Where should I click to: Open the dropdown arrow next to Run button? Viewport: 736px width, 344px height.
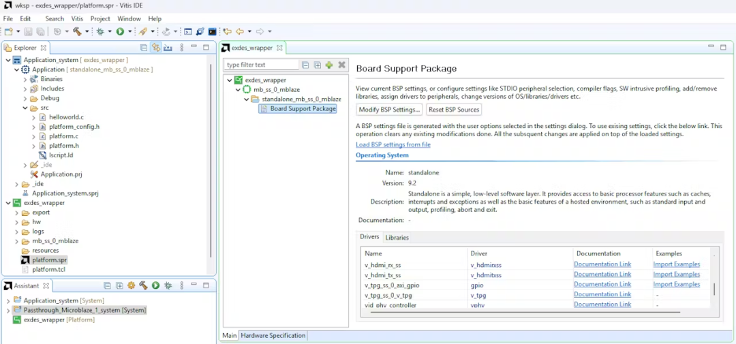(129, 31)
